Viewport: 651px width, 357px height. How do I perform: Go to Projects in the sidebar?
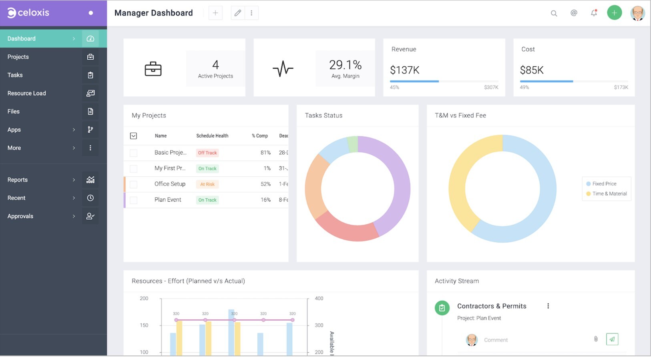point(18,57)
